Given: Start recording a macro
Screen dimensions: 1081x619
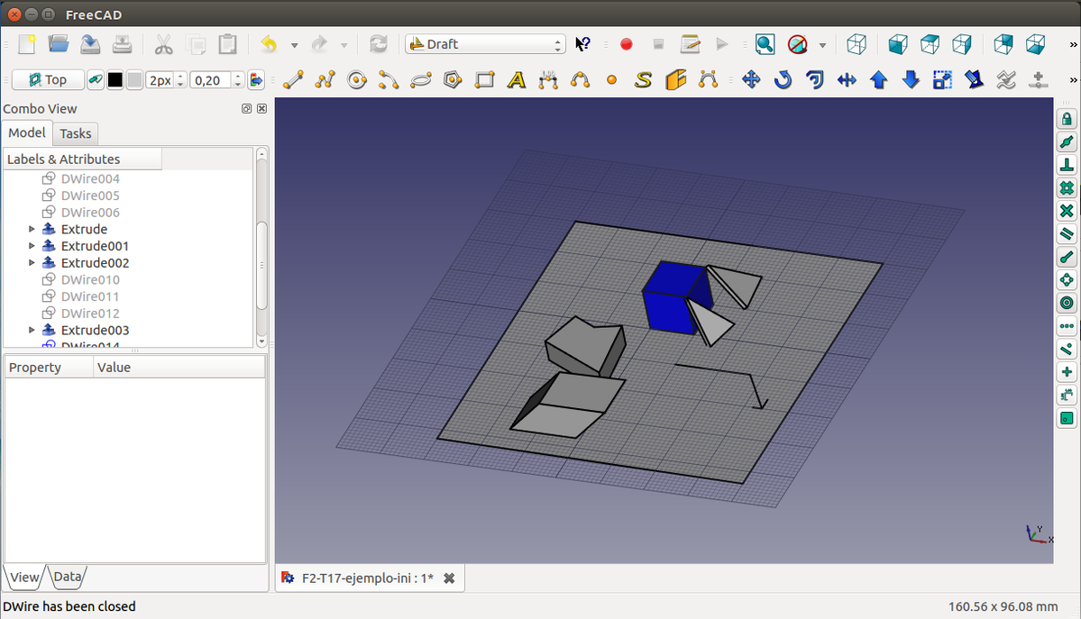Looking at the screenshot, I should coord(627,44).
